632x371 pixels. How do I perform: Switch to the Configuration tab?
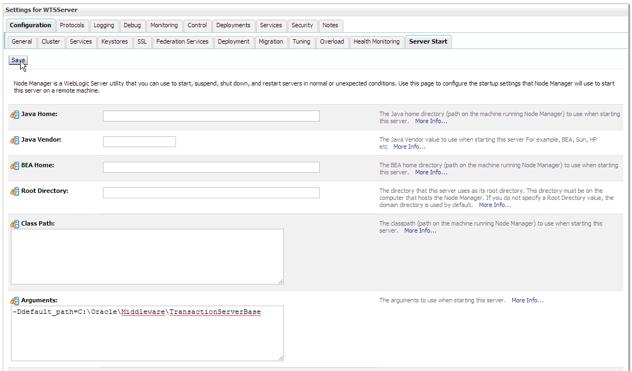pyautogui.click(x=31, y=26)
